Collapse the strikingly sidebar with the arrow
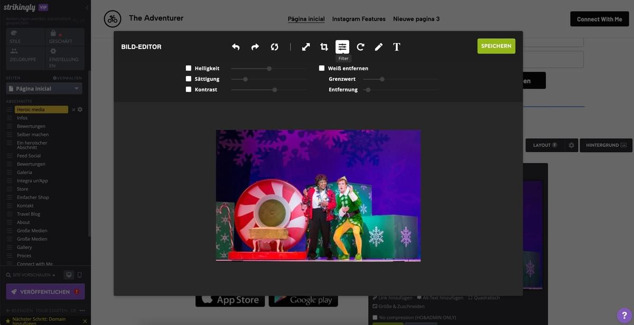 click(x=87, y=8)
